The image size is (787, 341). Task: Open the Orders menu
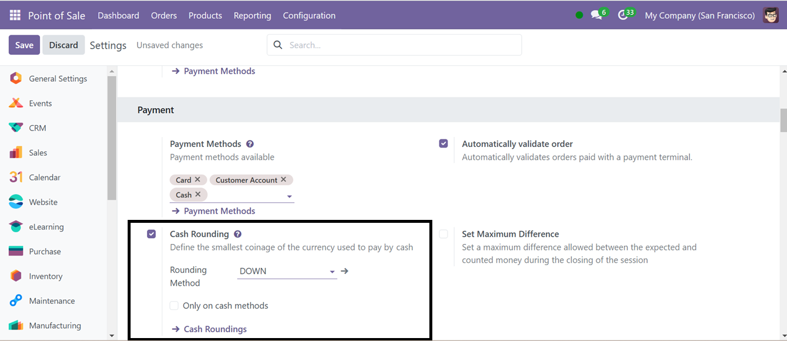pos(164,15)
